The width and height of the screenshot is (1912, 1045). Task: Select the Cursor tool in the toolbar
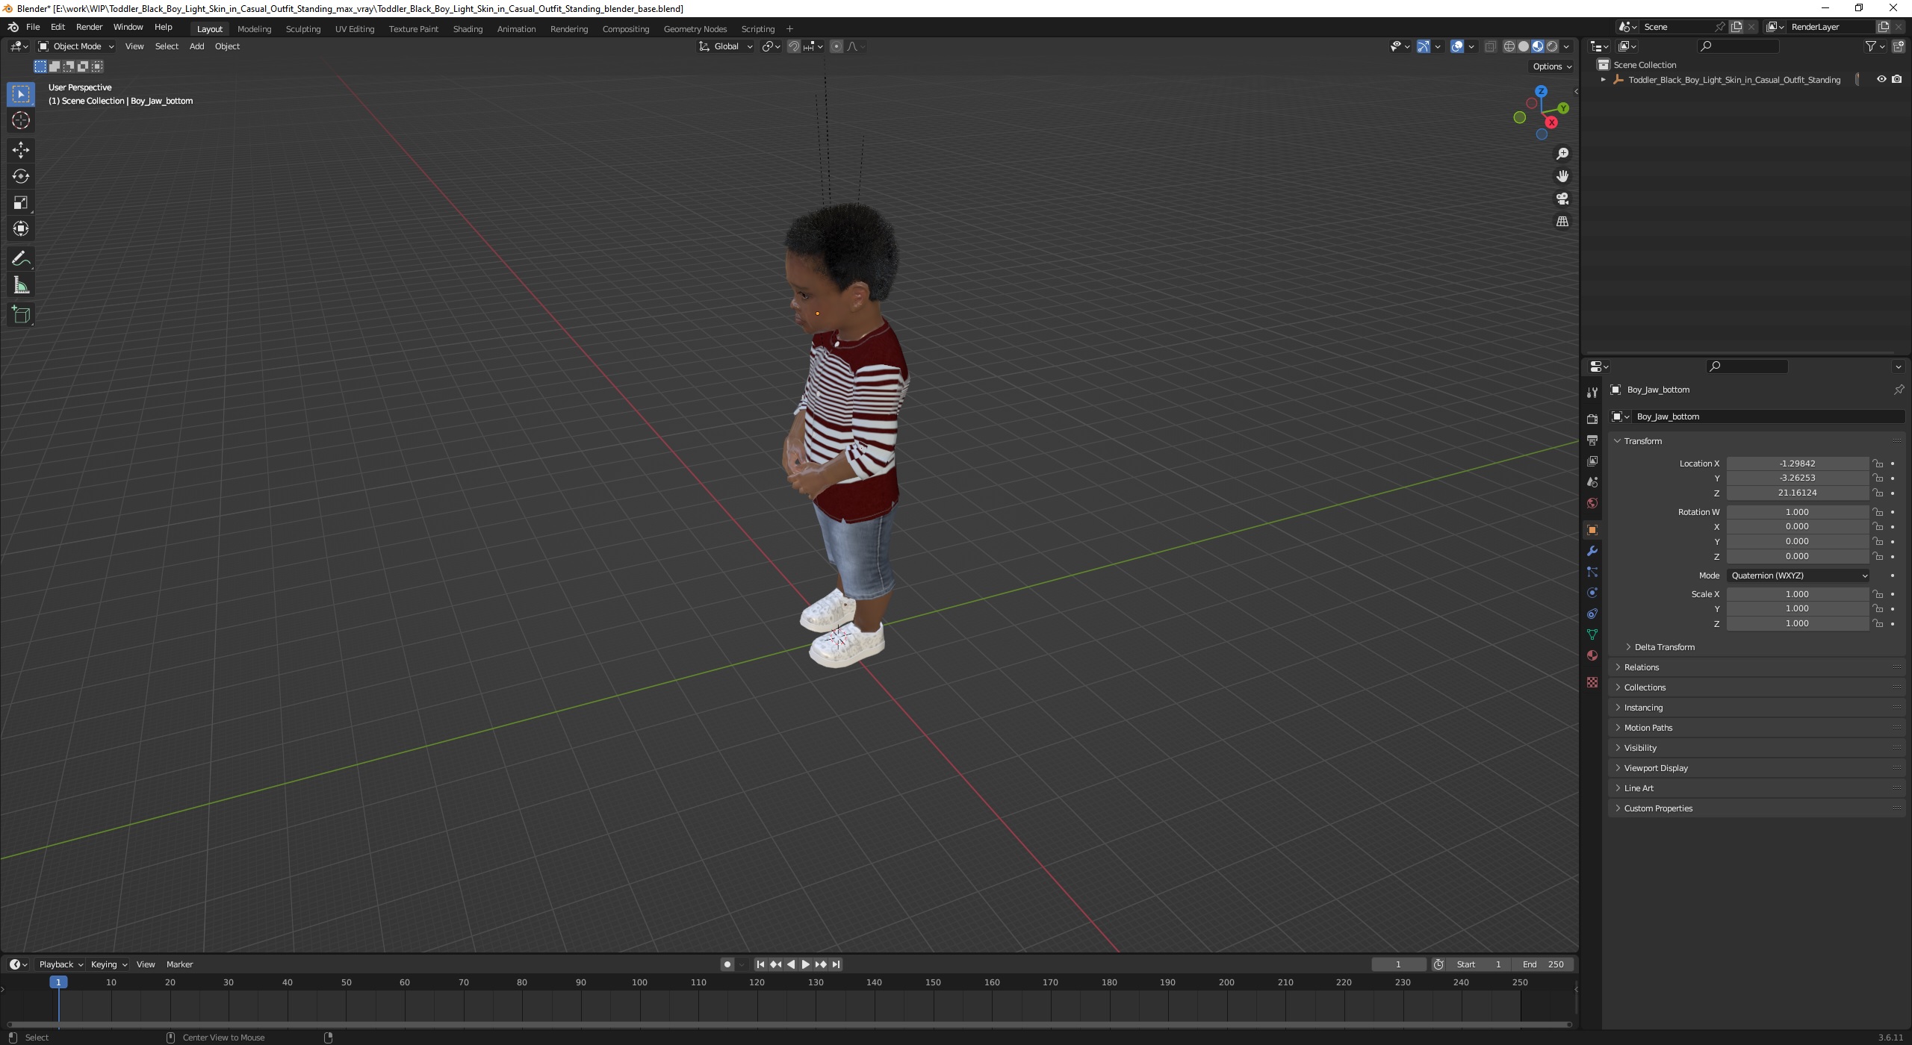tap(21, 120)
